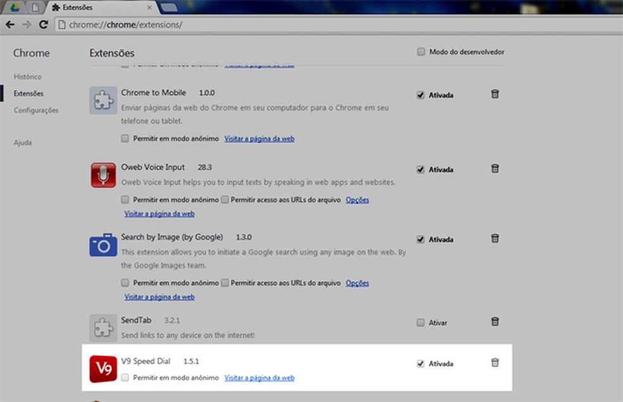Disable Ativada for Oweb Voice Input
623x402 pixels.
point(420,168)
